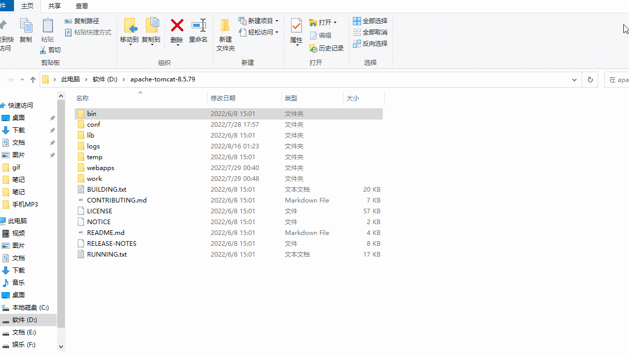The width and height of the screenshot is (629, 354).
Task: Select the BUILDING.txt file
Action: (x=229, y=189)
